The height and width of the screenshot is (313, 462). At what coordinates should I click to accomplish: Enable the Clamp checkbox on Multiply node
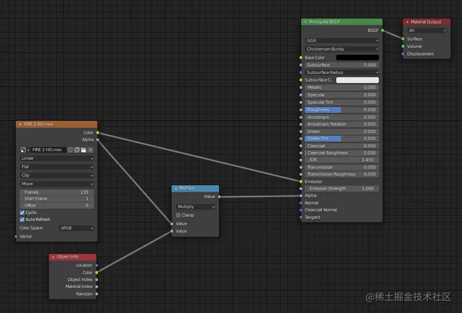click(179, 215)
